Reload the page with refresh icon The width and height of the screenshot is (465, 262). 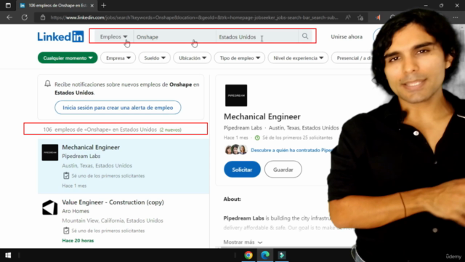[x=25, y=17]
